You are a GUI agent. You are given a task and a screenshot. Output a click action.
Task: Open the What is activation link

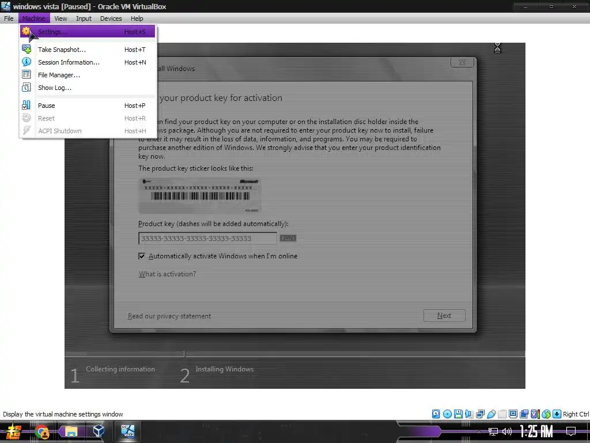tap(167, 274)
